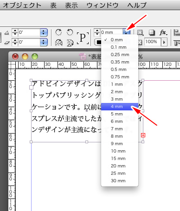Click the ruler origin crosshair corner
The width and height of the screenshot is (180, 211).
[12, 65]
